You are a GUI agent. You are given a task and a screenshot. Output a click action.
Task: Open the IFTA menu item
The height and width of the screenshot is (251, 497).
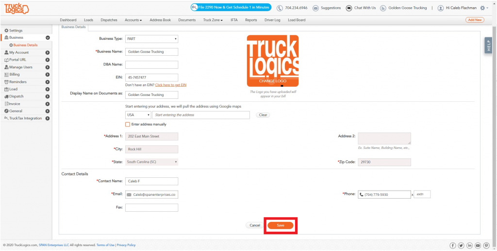234,20
